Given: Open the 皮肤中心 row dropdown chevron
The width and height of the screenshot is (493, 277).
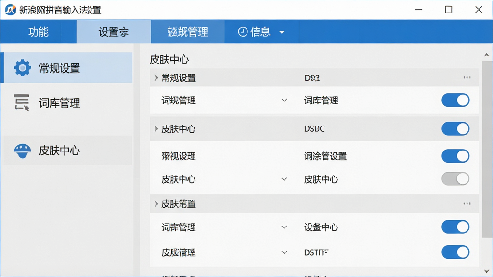Looking at the screenshot, I should [x=284, y=179].
